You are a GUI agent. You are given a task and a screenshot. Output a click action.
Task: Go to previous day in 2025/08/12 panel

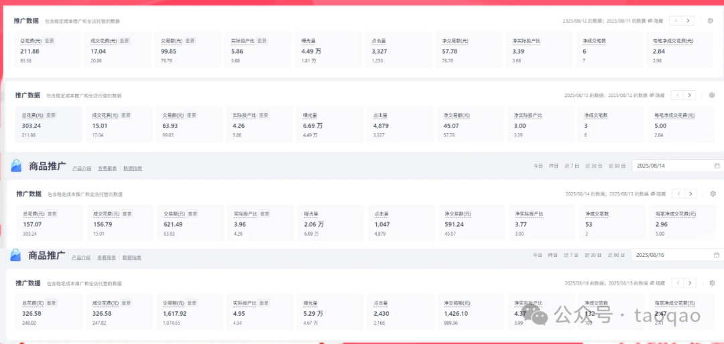(x=676, y=21)
